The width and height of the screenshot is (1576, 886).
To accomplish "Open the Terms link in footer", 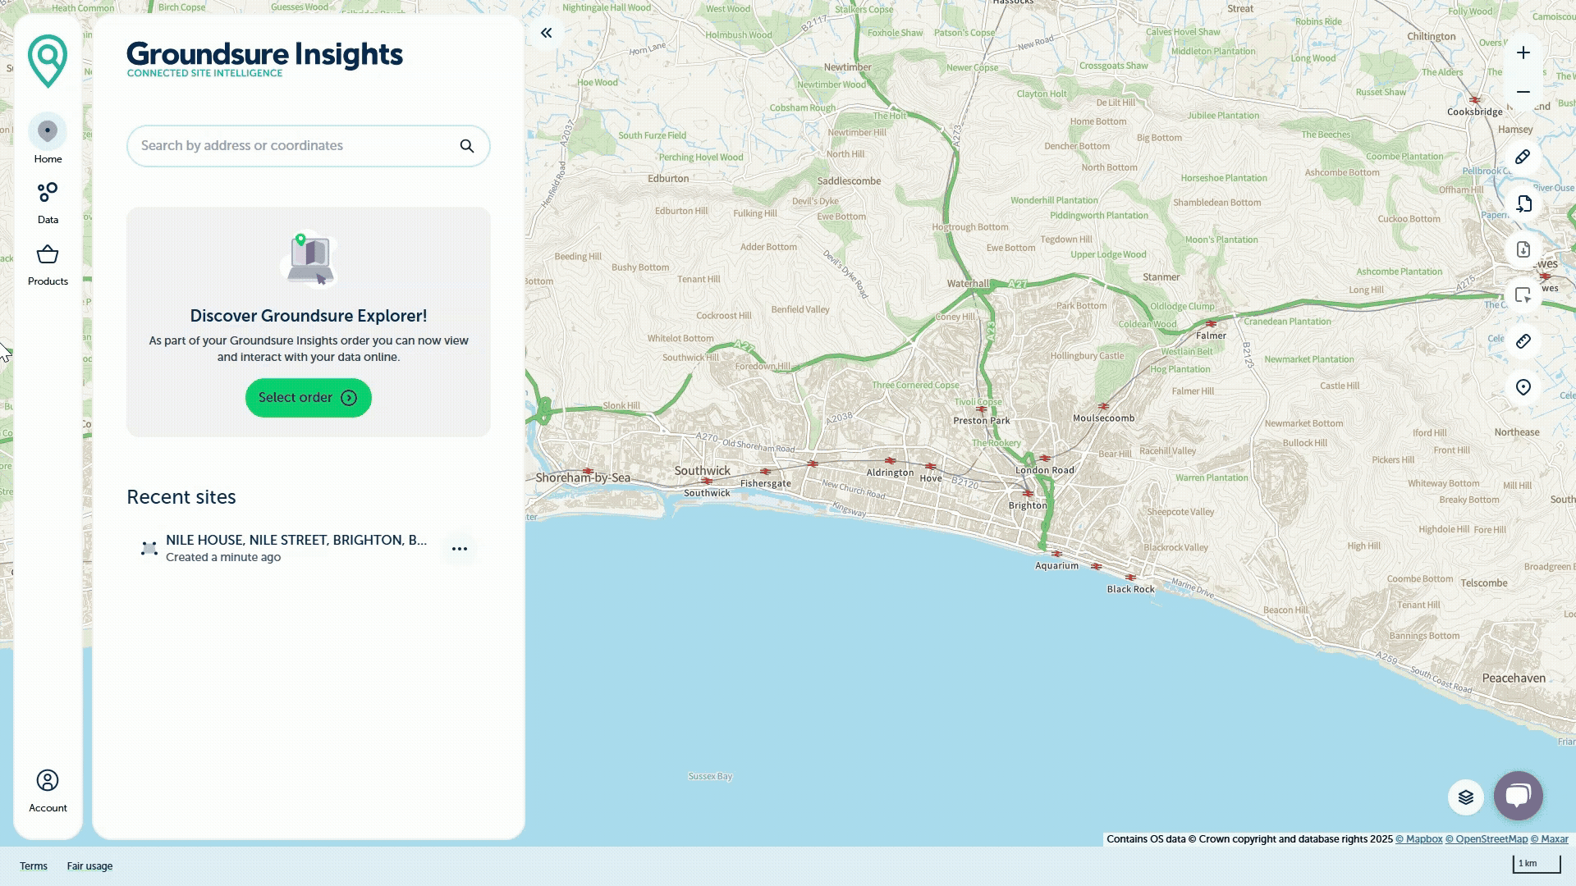I will 34,866.
